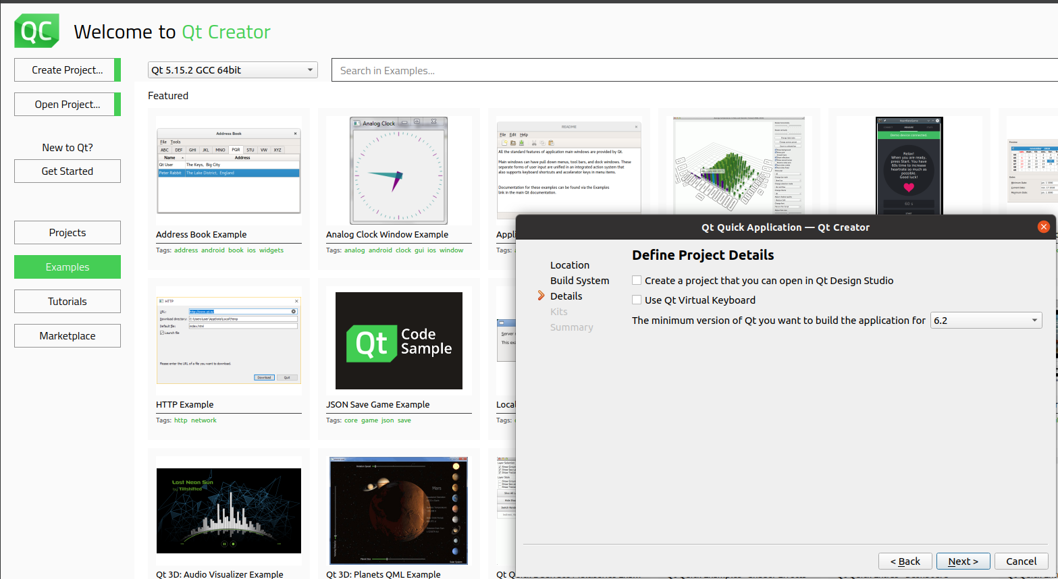Viewport: 1058px width, 579px height.
Task: Enable Qt Design Studio project checkbox
Action: (x=637, y=280)
